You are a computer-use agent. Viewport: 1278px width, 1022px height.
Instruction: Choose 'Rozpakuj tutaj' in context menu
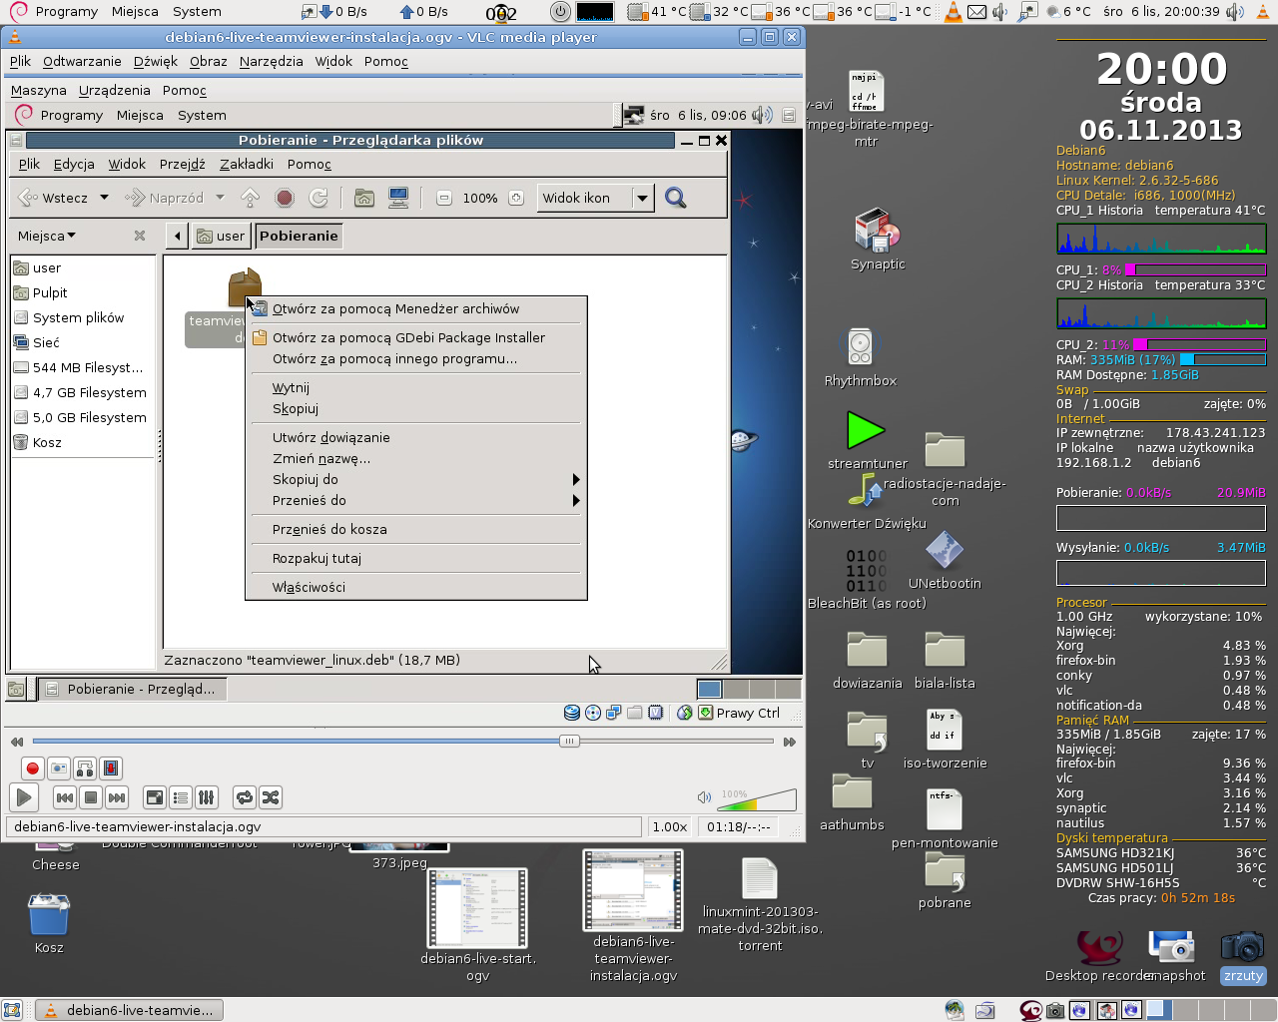(415, 558)
